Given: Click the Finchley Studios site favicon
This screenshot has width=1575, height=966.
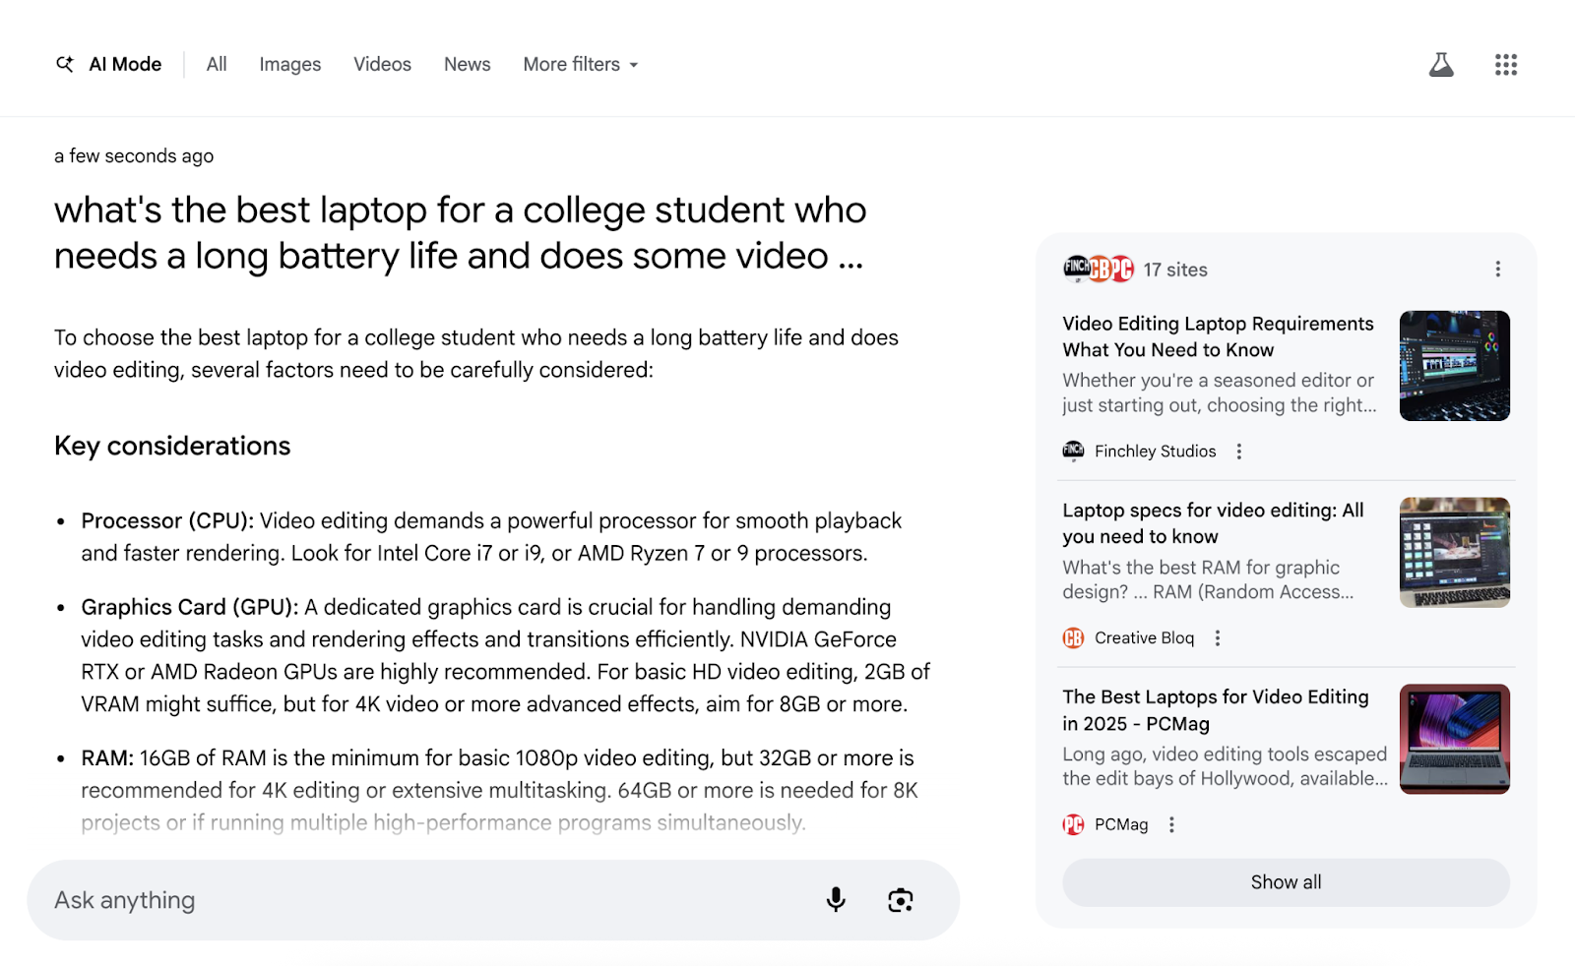Looking at the screenshot, I should [x=1073, y=451].
